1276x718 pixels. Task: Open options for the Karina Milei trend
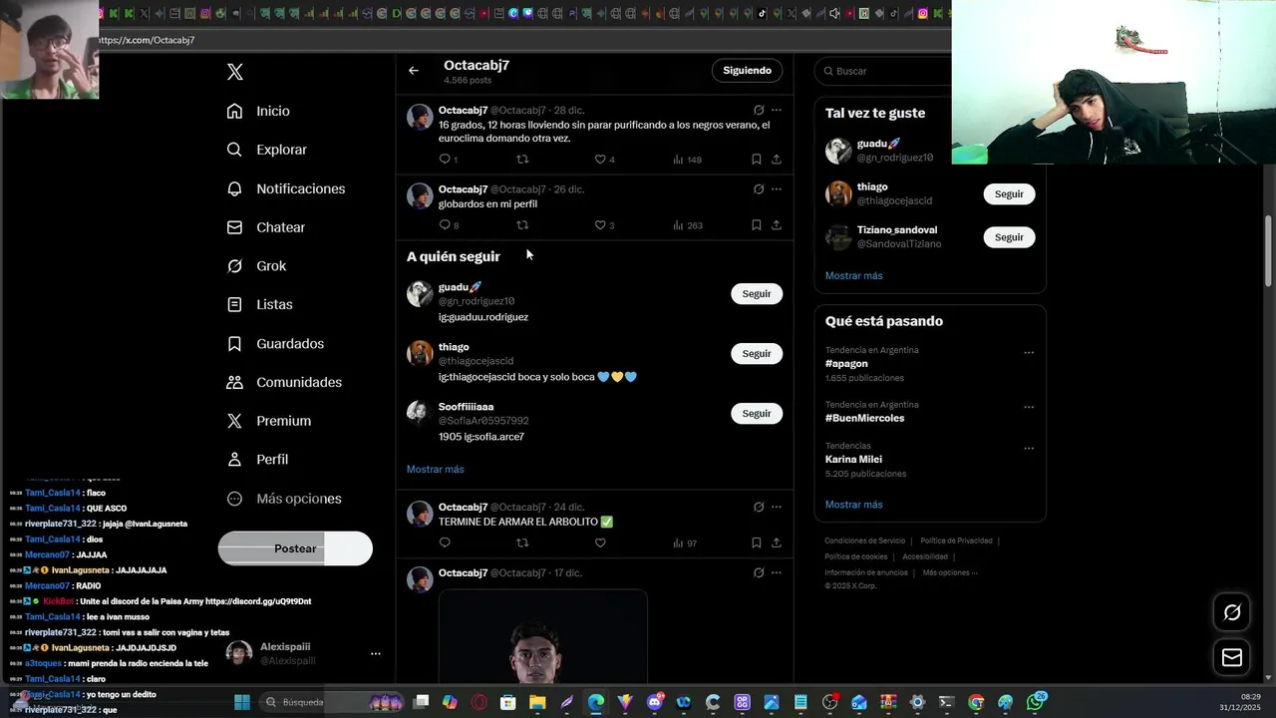click(1029, 448)
